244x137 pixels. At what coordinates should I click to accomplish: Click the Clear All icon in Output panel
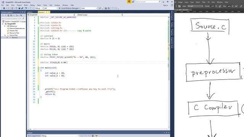tap(93, 136)
